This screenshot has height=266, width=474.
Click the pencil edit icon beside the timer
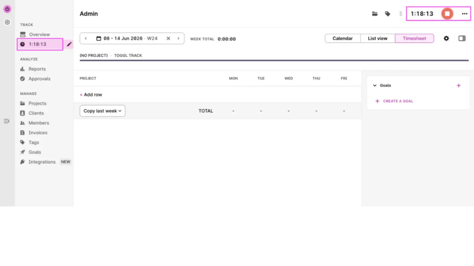[69, 44]
